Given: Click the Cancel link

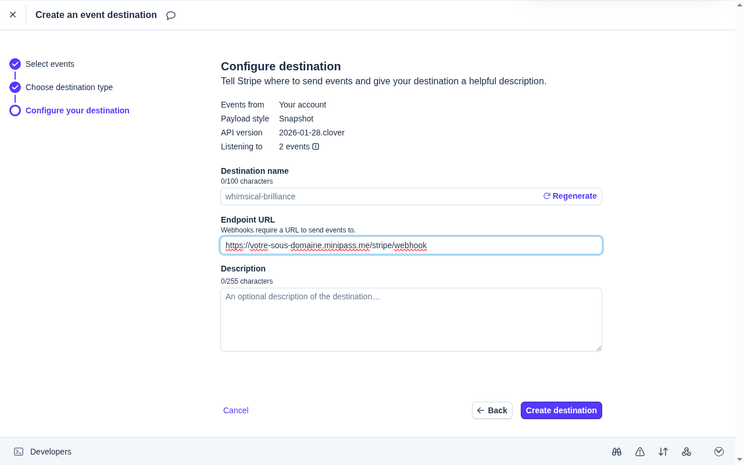Looking at the screenshot, I should tap(235, 410).
